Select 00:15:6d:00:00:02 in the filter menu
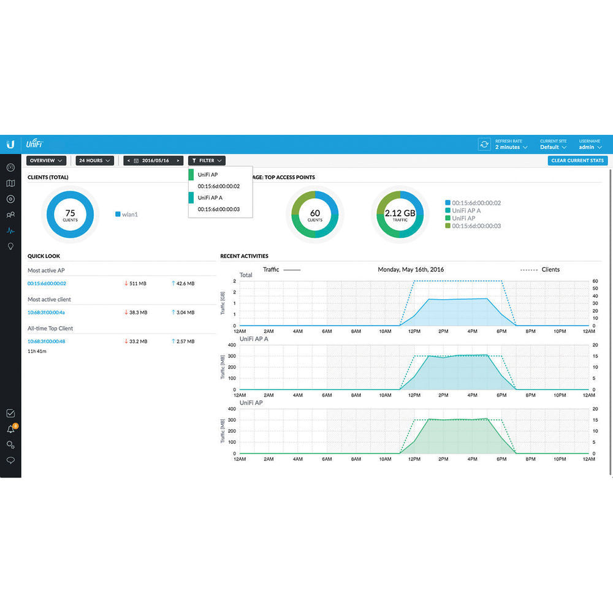The image size is (613, 613). coord(218,186)
